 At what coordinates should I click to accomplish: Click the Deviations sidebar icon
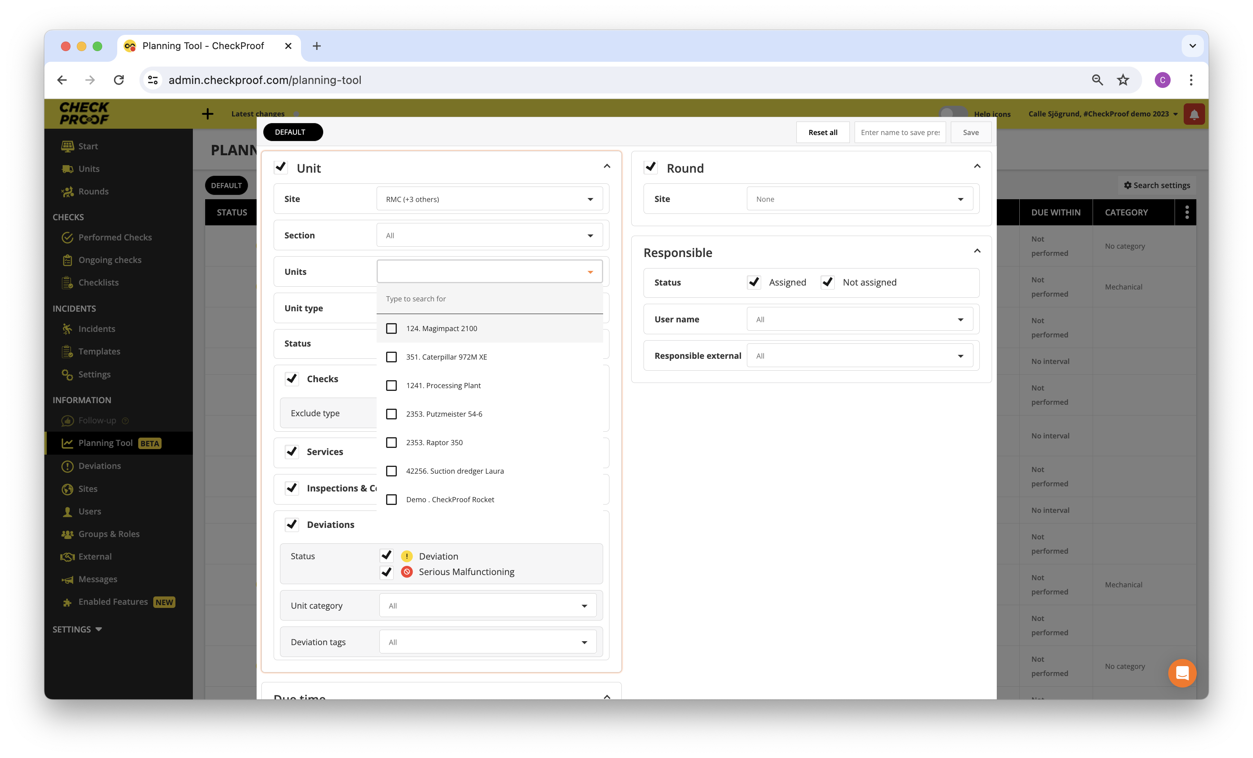(x=67, y=466)
